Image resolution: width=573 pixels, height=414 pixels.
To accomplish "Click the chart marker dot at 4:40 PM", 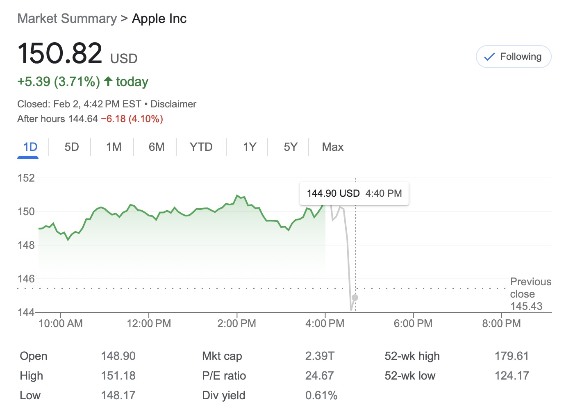I will pyautogui.click(x=355, y=298).
